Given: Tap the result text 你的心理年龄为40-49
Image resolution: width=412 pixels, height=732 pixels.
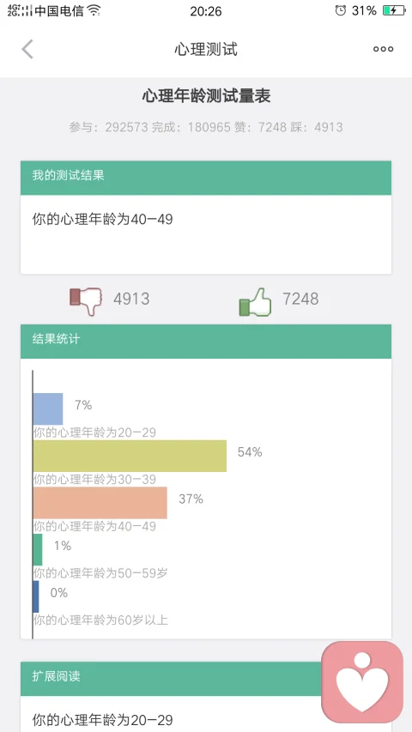Looking at the screenshot, I should (103, 219).
